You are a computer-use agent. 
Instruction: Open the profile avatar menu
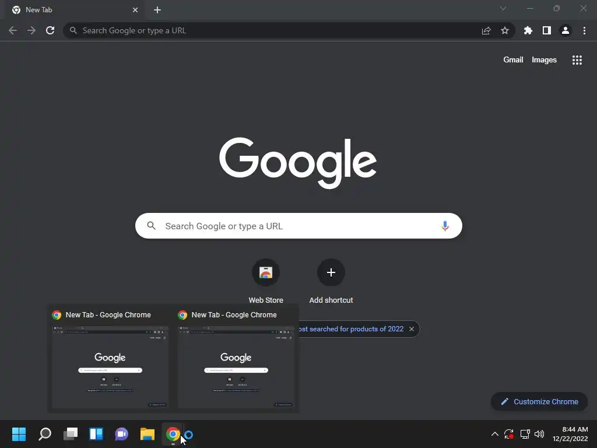pyautogui.click(x=566, y=30)
